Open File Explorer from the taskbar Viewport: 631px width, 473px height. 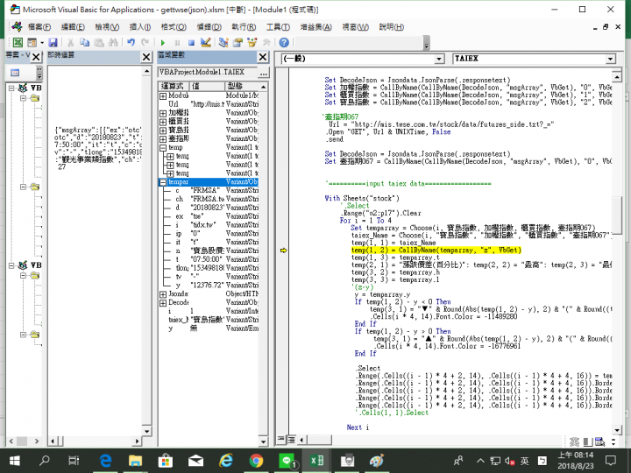(x=136, y=460)
